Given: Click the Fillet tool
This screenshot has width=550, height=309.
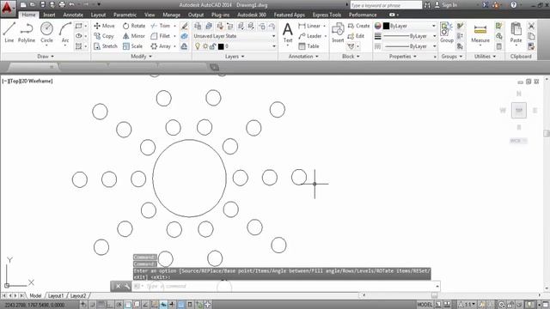Looking at the screenshot, I should point(161,36).
